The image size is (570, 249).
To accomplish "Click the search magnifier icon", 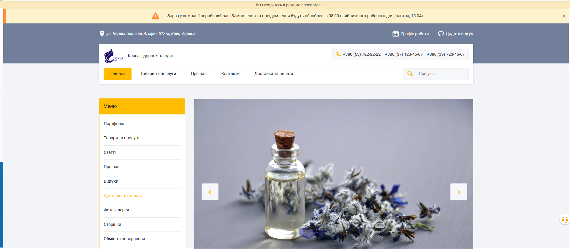I will [x=410, y=74].
